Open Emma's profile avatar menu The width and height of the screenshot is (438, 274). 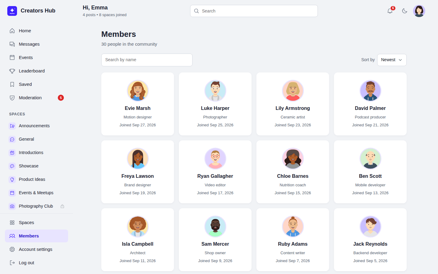(419, 11)
